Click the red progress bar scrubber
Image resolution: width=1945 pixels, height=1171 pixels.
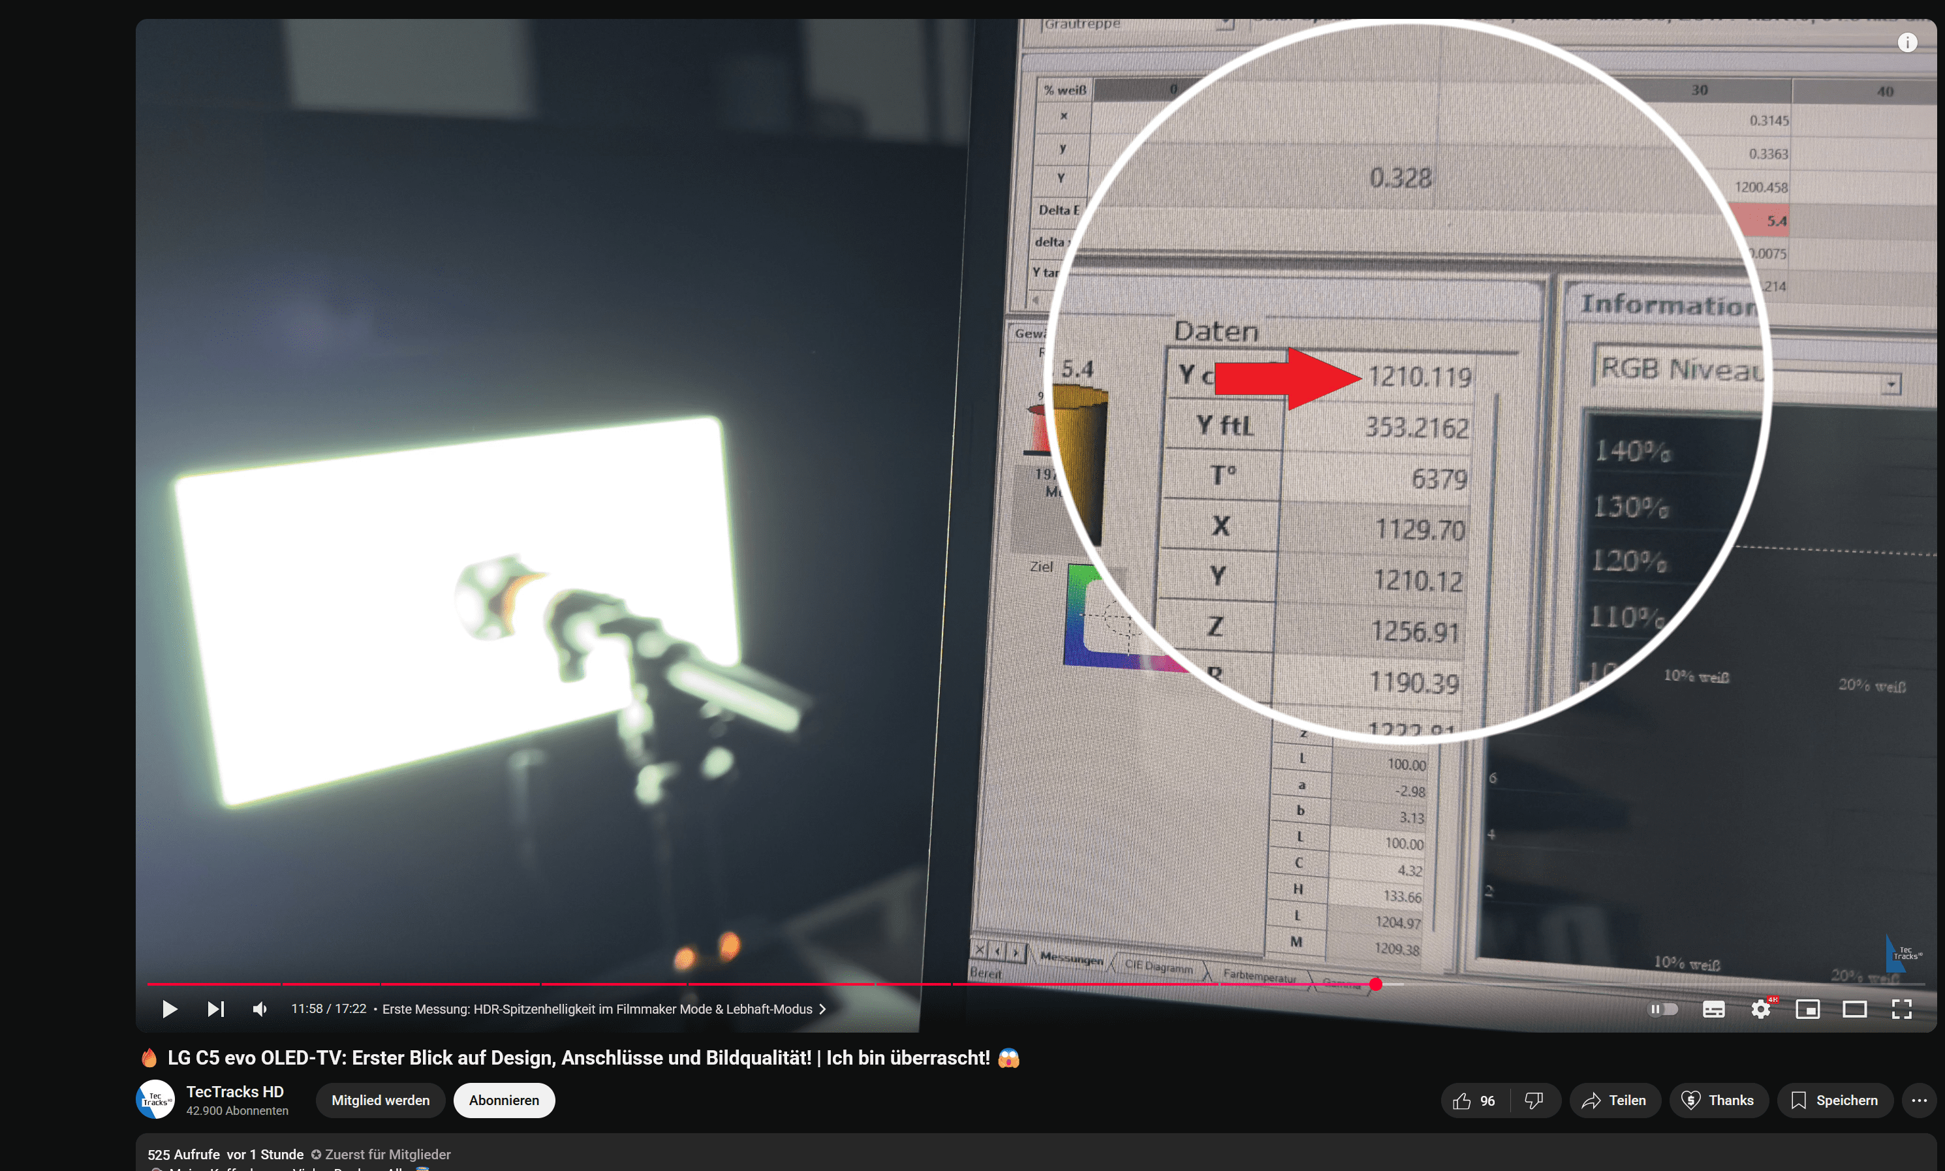point(1376,984)
